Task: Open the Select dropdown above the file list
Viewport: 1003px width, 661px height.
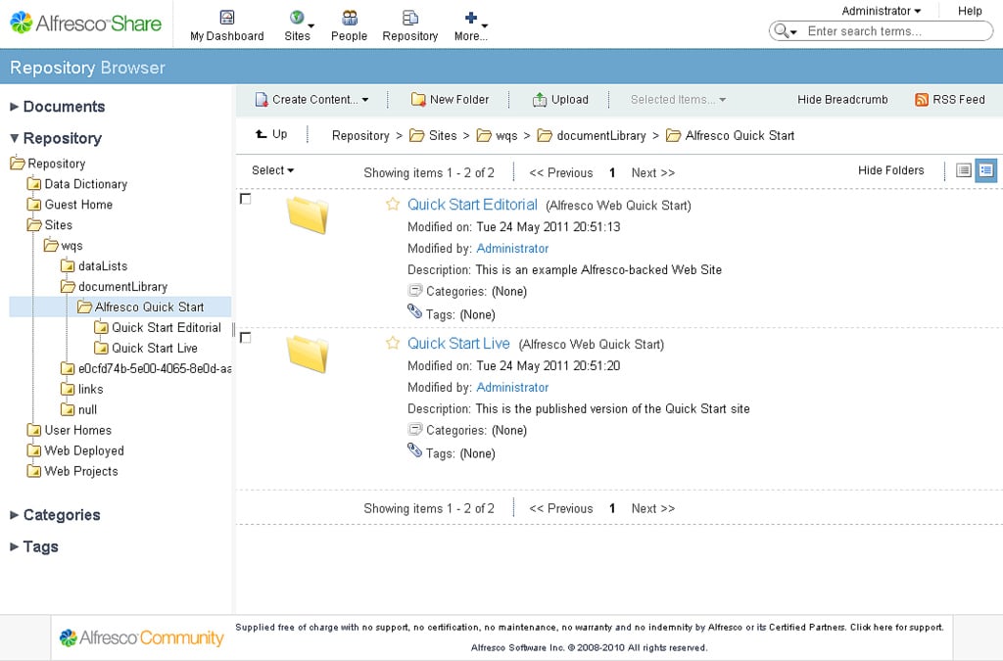Action: click(271, 169)
